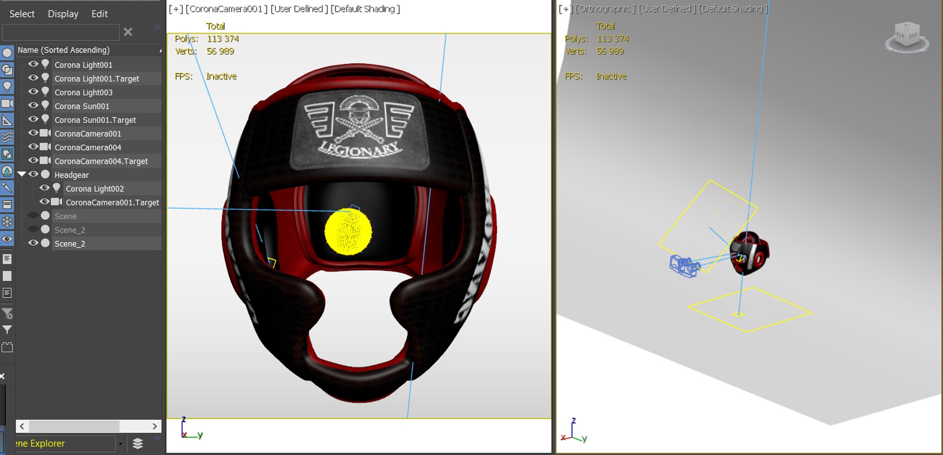The width and height of the screenshot is (943, 455).
Task: Toggle Display Space Warps wave icon
Action: coord(7,137)
